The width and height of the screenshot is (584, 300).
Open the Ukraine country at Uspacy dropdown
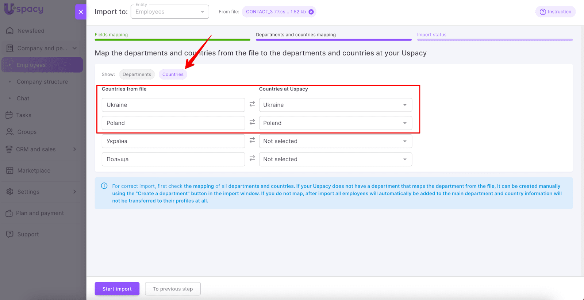click(x=335, y=105)
